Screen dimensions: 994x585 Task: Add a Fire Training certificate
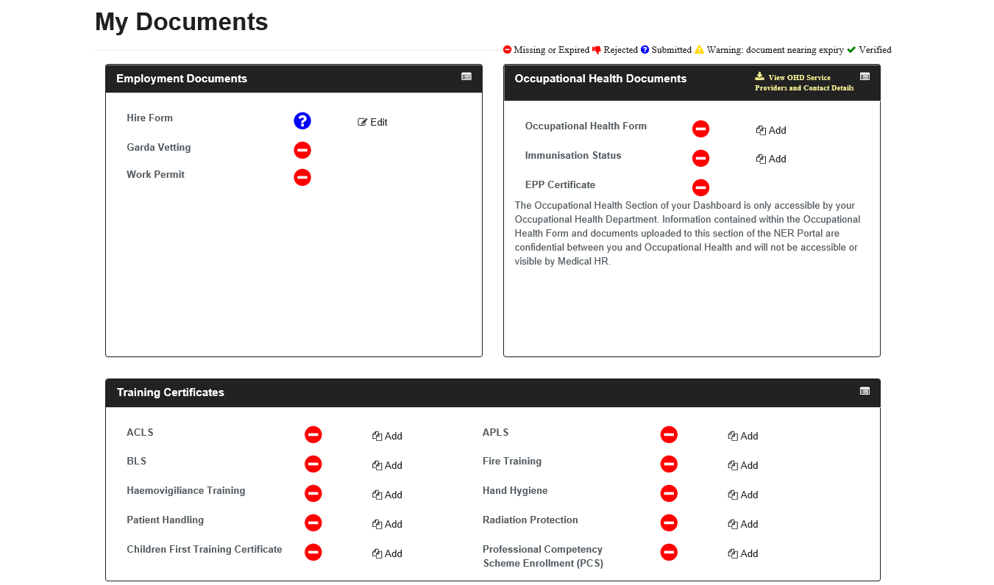(x=743, y=466)
